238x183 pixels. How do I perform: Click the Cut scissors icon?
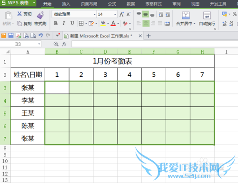pyautogui.click(x=20, y=14)
